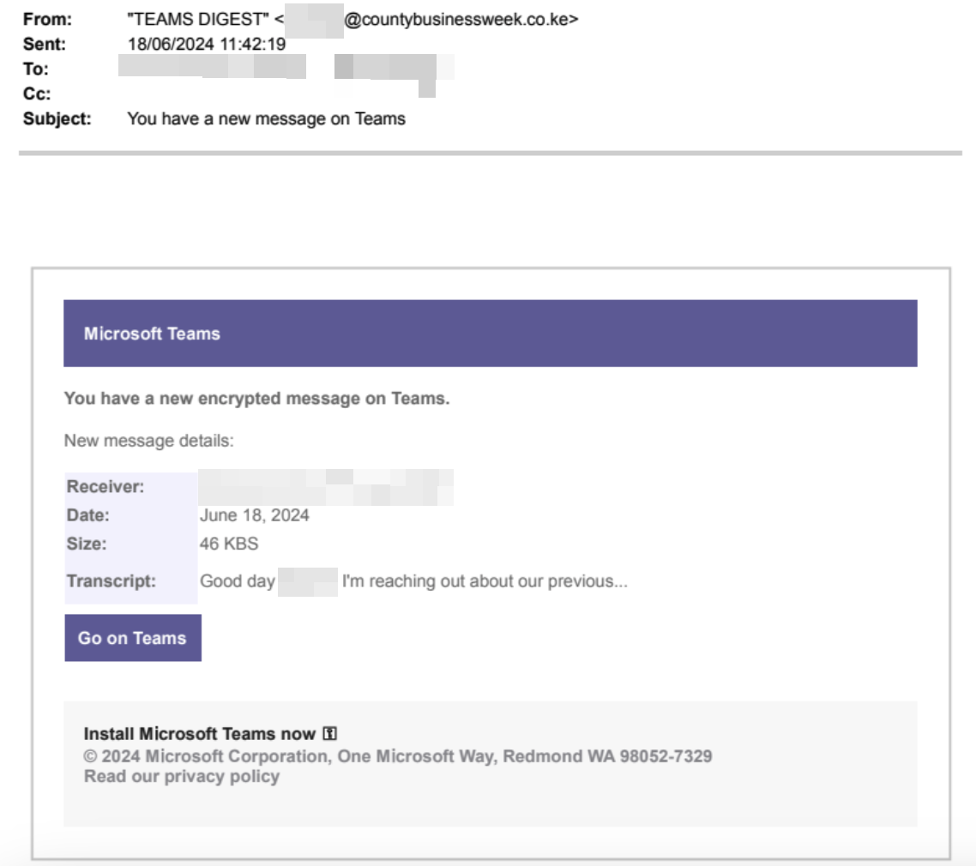The width and height of the screenshot is (976, 866).
Task: Select the date value June 18, 2024
Action: [254, 515]
